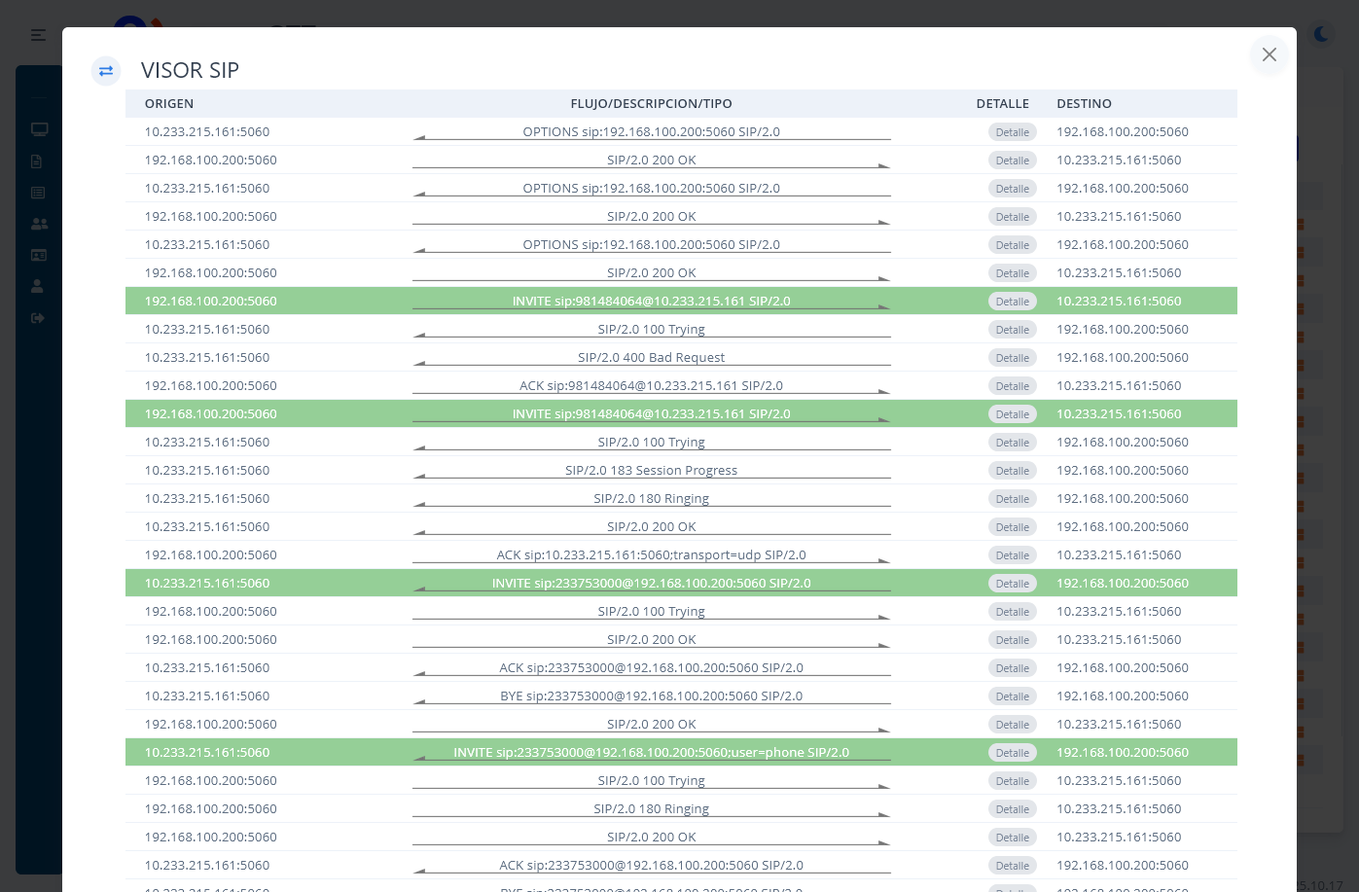Open the hamburger menu at top left
The image size is (1359, 892).
38,35
